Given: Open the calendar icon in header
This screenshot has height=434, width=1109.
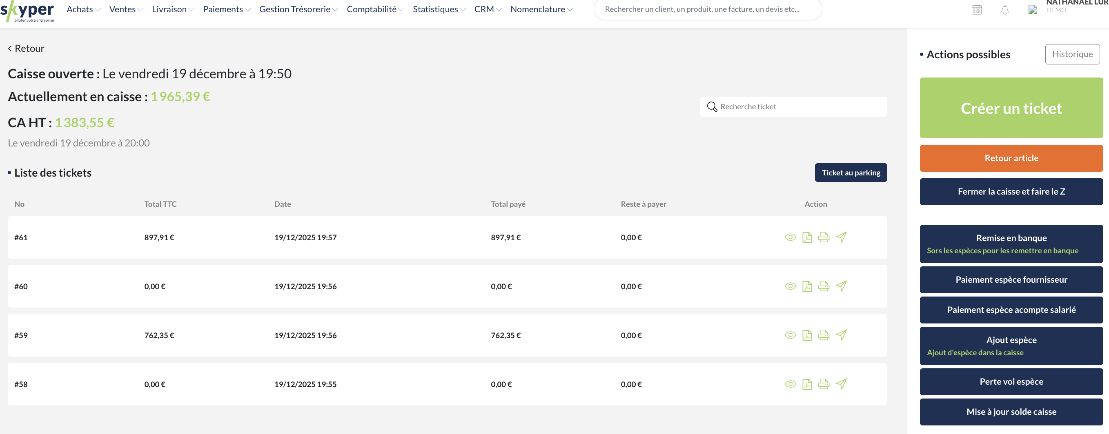Looking at the screenshot, I should (x=976, y=10).
